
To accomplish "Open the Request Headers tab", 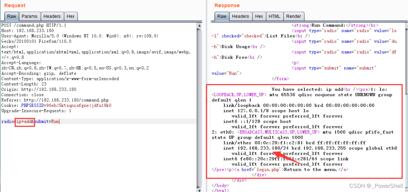I will pyautogui.click(x=52, y=16).
